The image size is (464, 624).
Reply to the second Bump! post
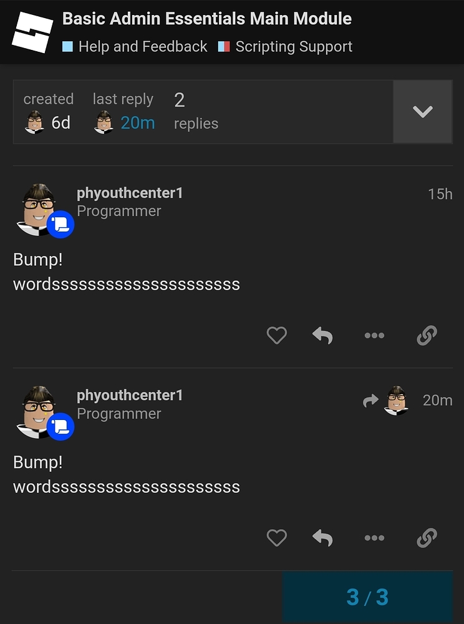(x=322, y=538)
